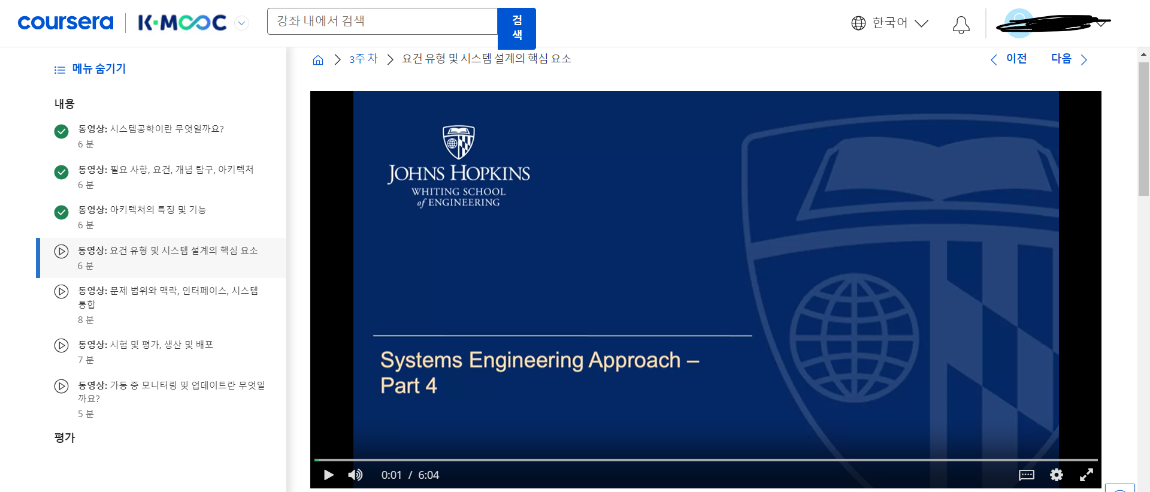Image resolution: width=1150 pixels, height=492 pixels.
Task: Mute the video volume
Action: click(x=355, y=475)
